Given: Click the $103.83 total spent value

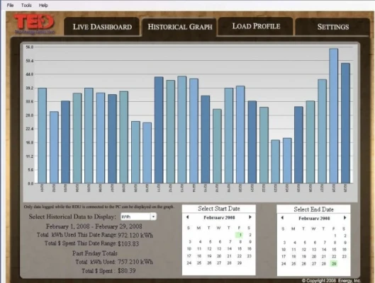Looking at the screenshot, I should [128, 243].
